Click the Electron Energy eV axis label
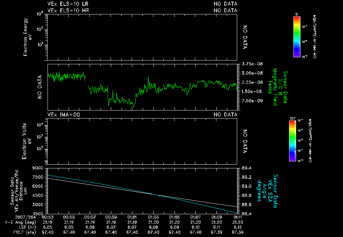This screenshot has width=343, height=237. 27,37
